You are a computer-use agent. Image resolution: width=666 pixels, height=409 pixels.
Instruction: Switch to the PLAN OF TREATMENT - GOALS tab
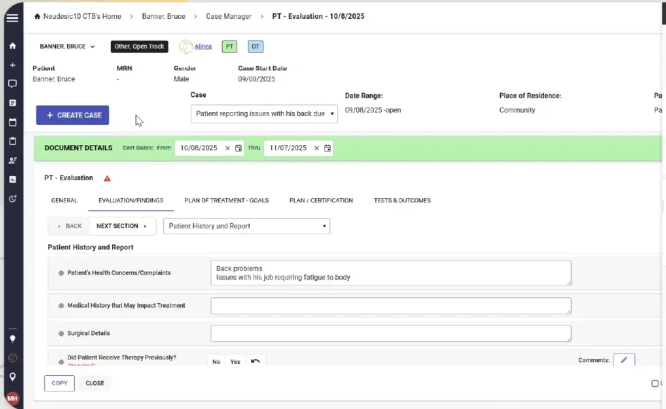click(x=226, y=200)
